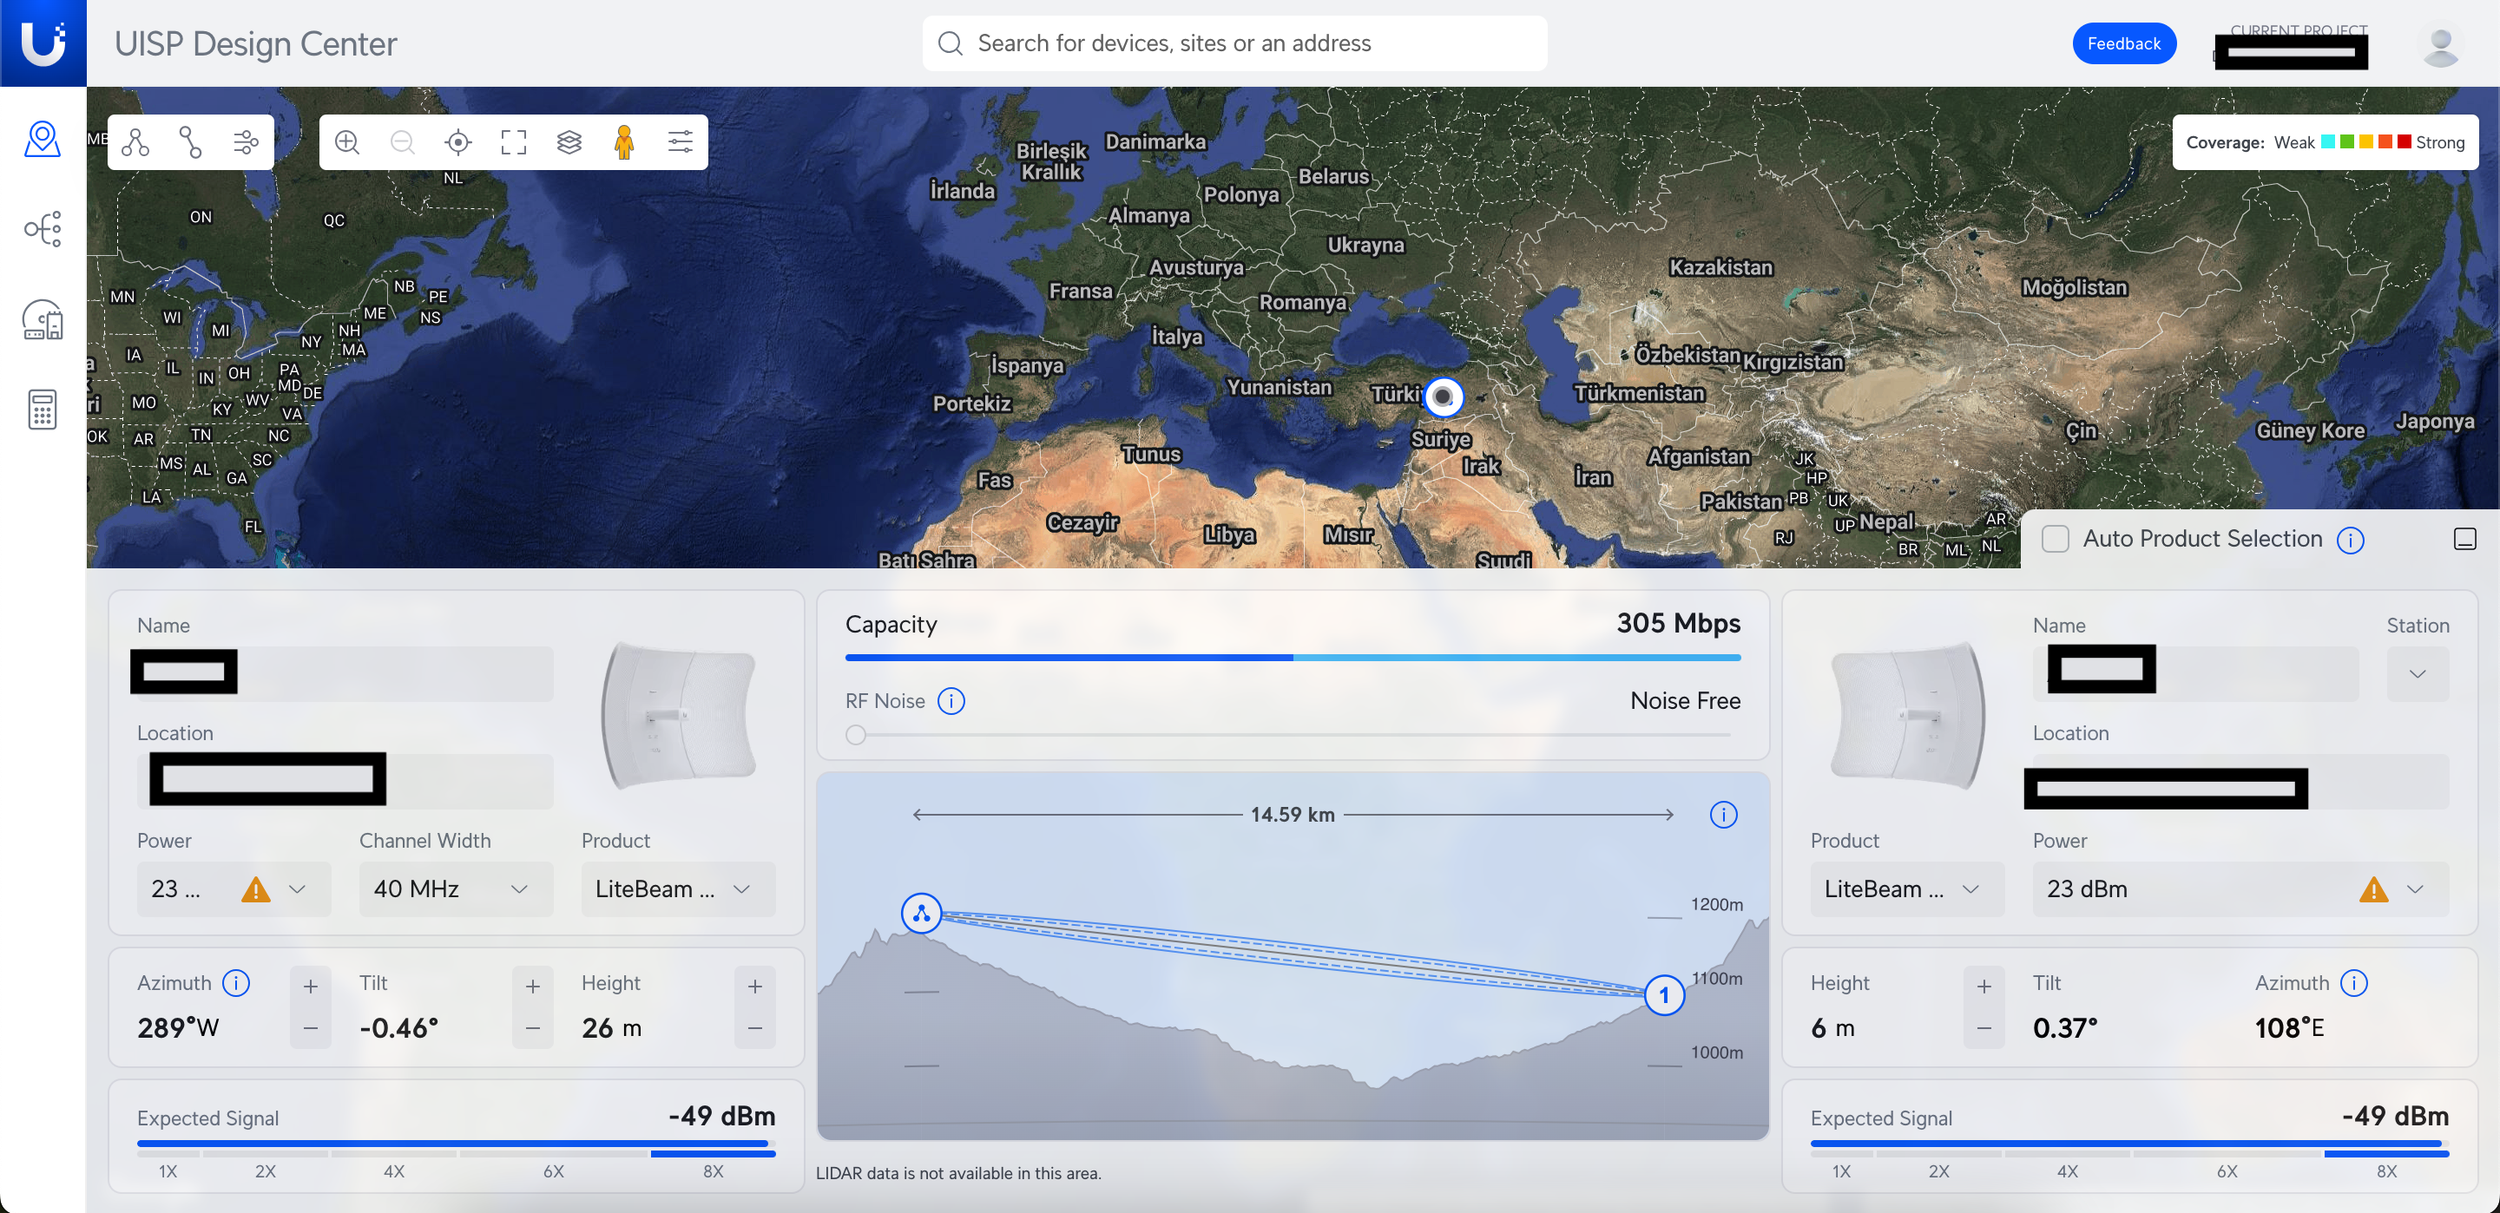Screen dimensions: 2500x1213
Task: Decrease the left Azimuth value
Action: (x=311, y=1027)
